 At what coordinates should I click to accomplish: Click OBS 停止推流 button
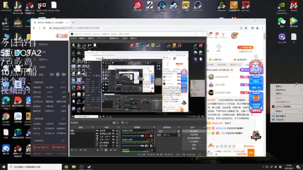[x=194, y=131]
